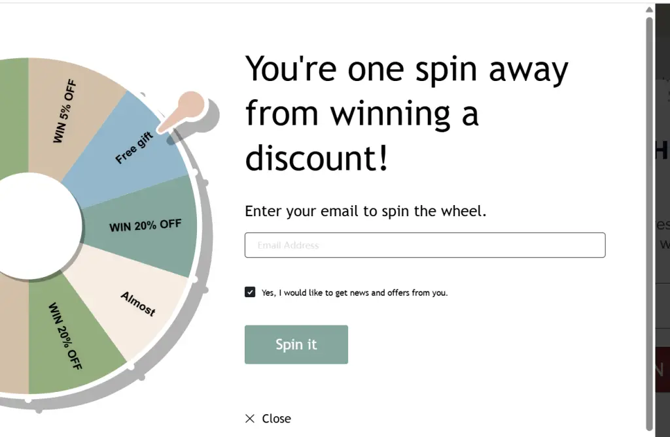Click the Enter your email instruction text
670x437 pixels.
(366, 211)
